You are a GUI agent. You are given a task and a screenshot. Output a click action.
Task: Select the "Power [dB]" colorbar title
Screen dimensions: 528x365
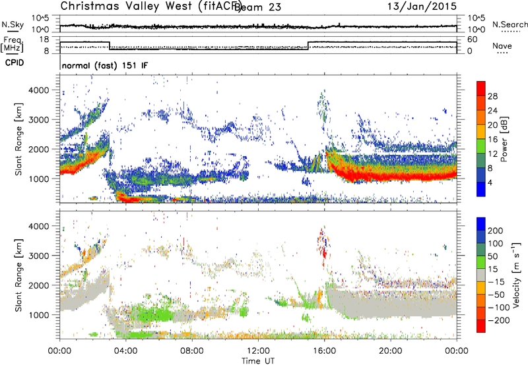pos(504,139)
